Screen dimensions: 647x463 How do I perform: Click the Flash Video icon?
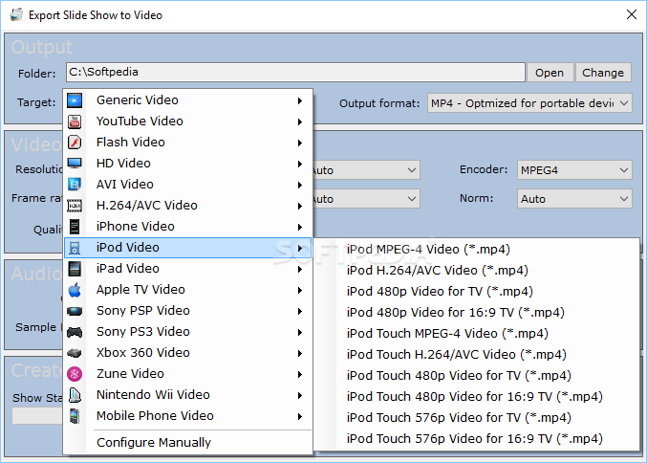coord(75,143)
